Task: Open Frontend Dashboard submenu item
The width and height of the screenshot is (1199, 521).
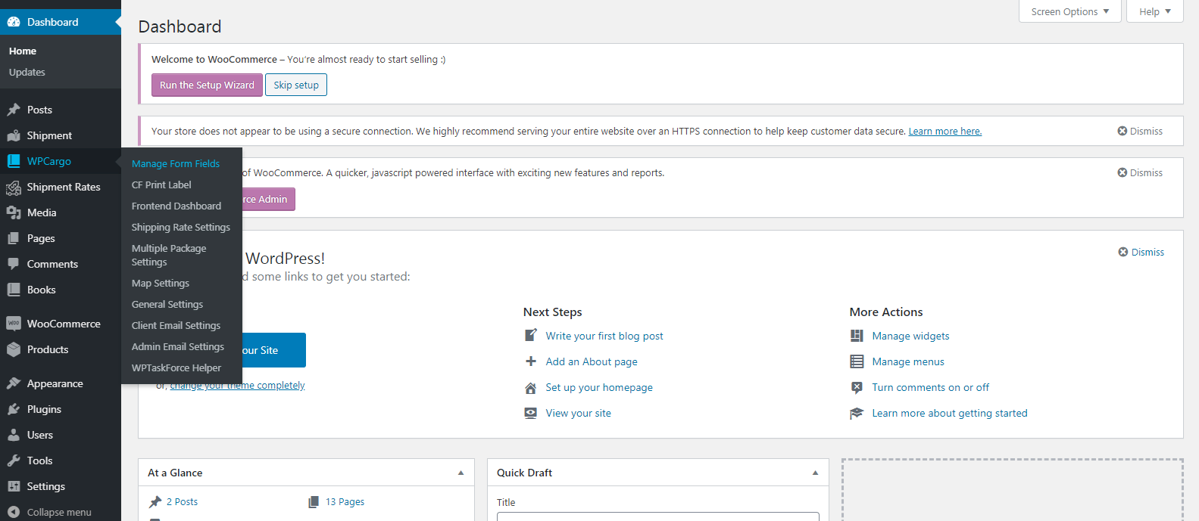Action: [x=176, y=206]
